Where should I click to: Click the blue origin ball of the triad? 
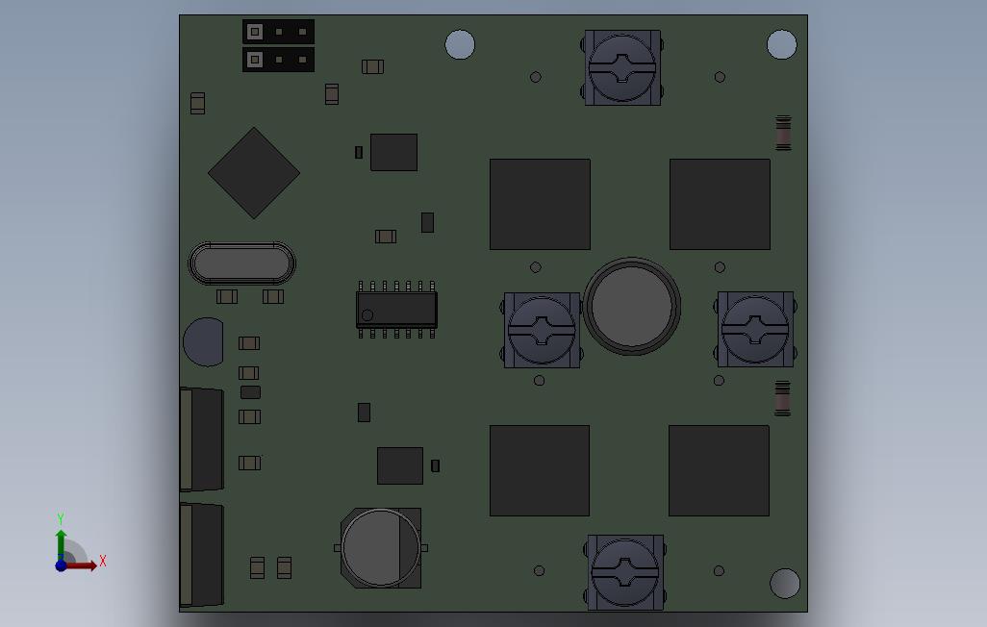[x=61, y=565]
